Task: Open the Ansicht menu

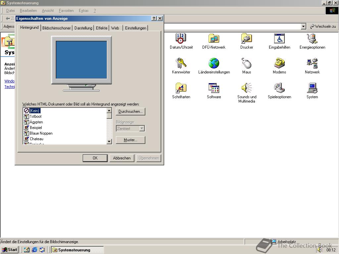Action: point(48,11)
